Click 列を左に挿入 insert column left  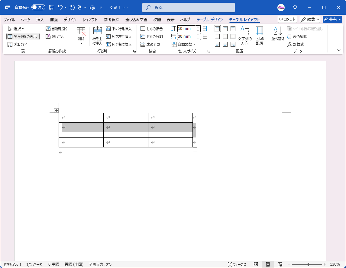119,36
